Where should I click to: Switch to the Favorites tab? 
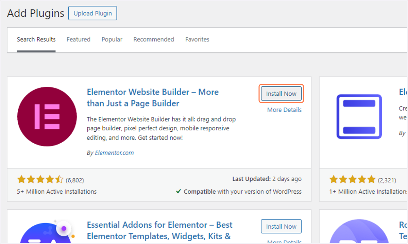(197, 39)
